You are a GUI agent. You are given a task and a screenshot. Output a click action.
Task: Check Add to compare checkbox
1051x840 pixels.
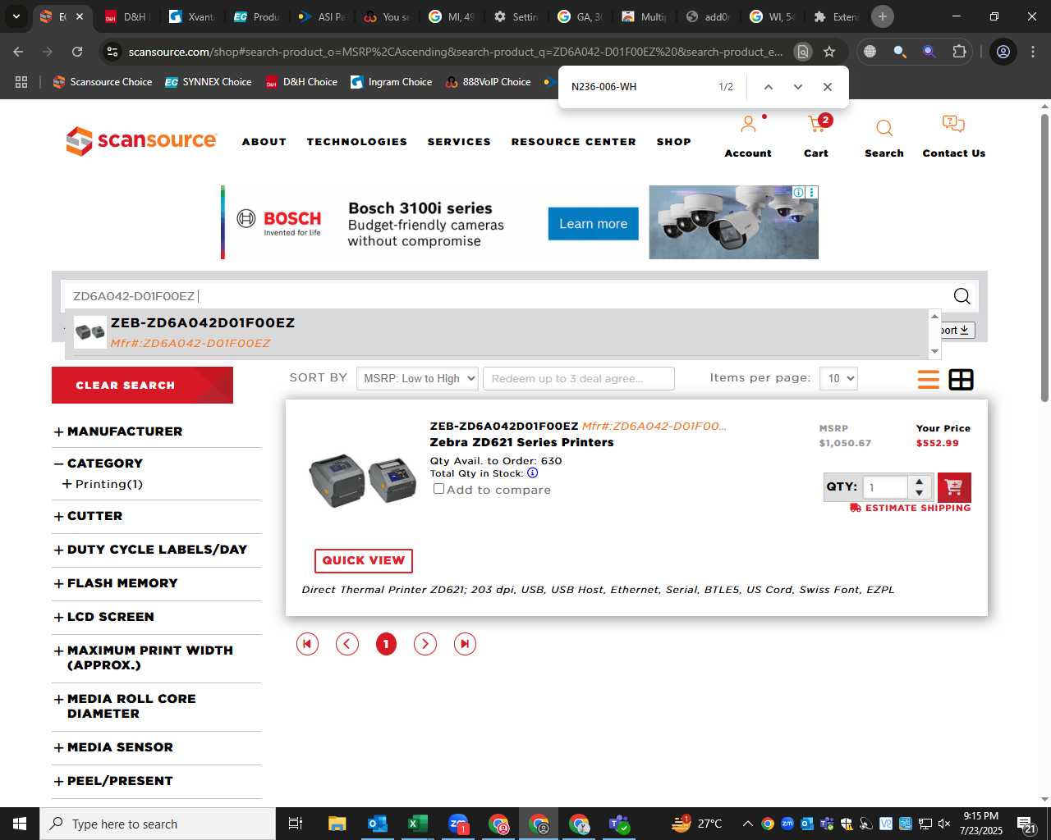click(438, 488)
